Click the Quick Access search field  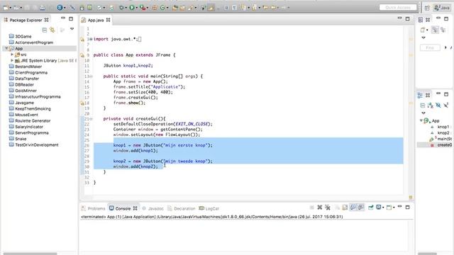398,8
